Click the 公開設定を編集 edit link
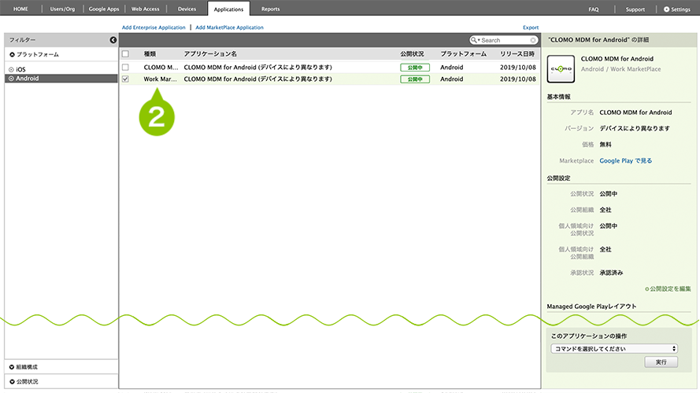This screenshot has width=700, height=393. coord(668,288)
